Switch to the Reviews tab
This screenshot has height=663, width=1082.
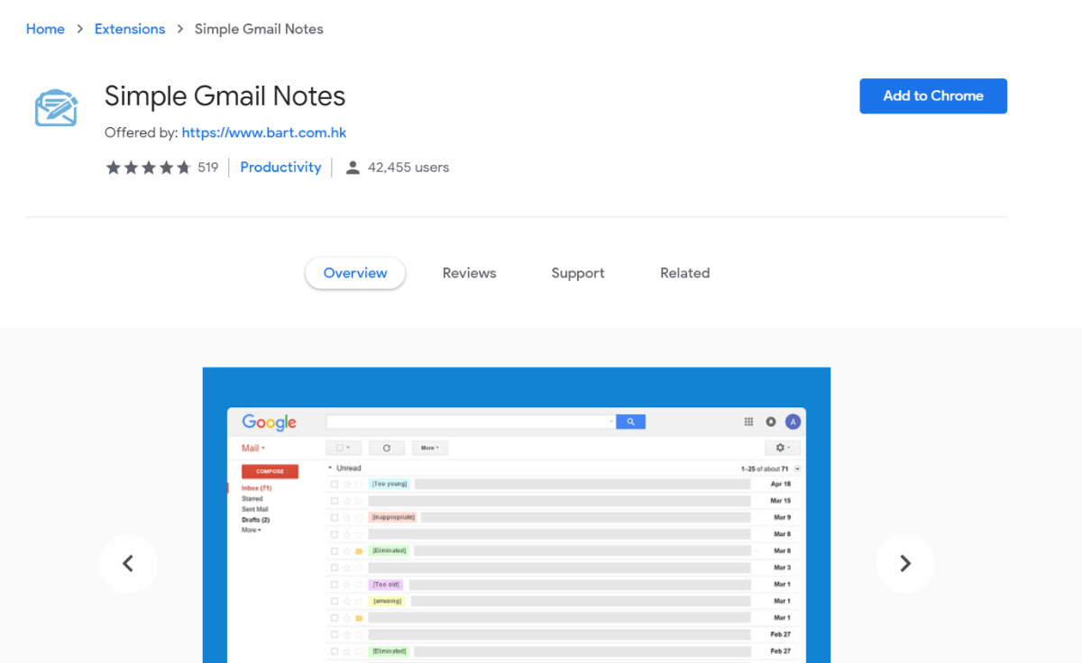[x=469, y=273]
